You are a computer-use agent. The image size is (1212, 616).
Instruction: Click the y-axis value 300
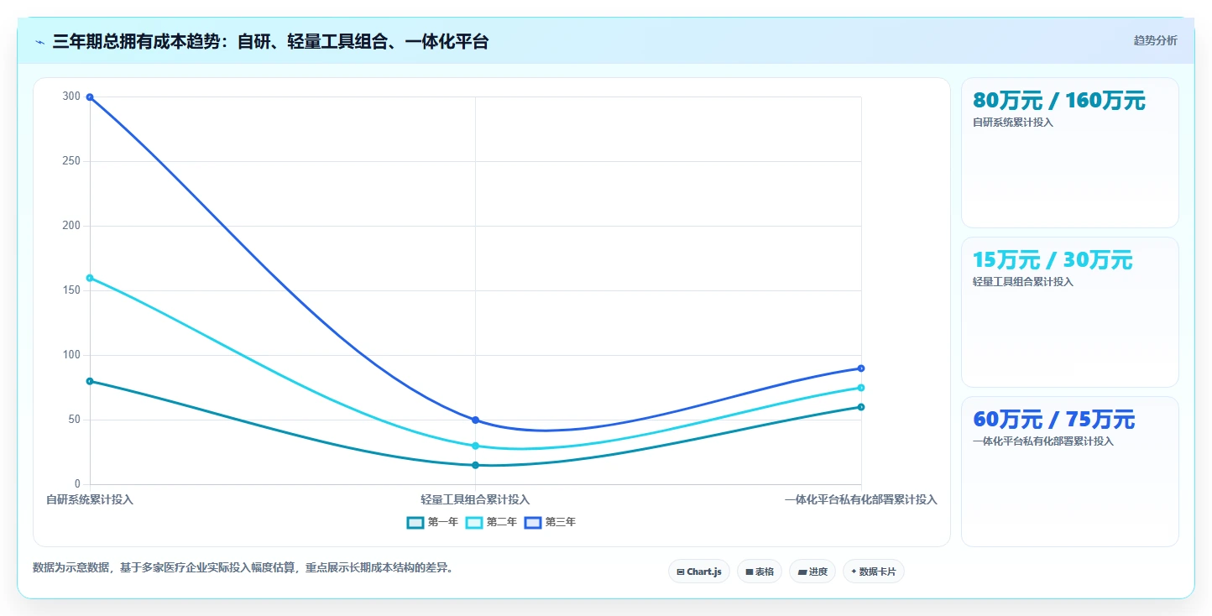[71, 97]
